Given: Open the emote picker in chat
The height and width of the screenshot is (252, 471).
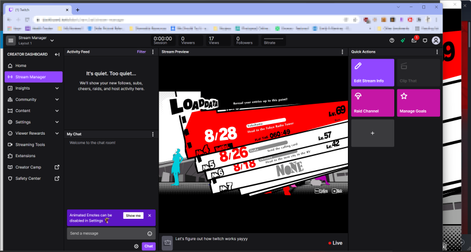Looking at the screenshot, I should pyautogui.click(x=150, y=234).
